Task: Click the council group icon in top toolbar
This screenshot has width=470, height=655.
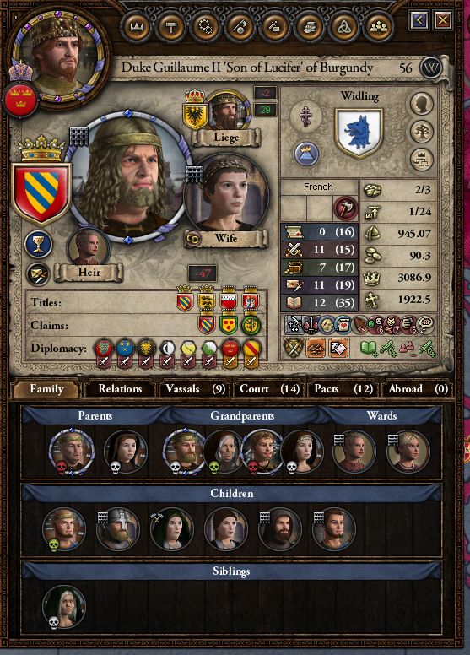Action: click(x=379, y=27)
